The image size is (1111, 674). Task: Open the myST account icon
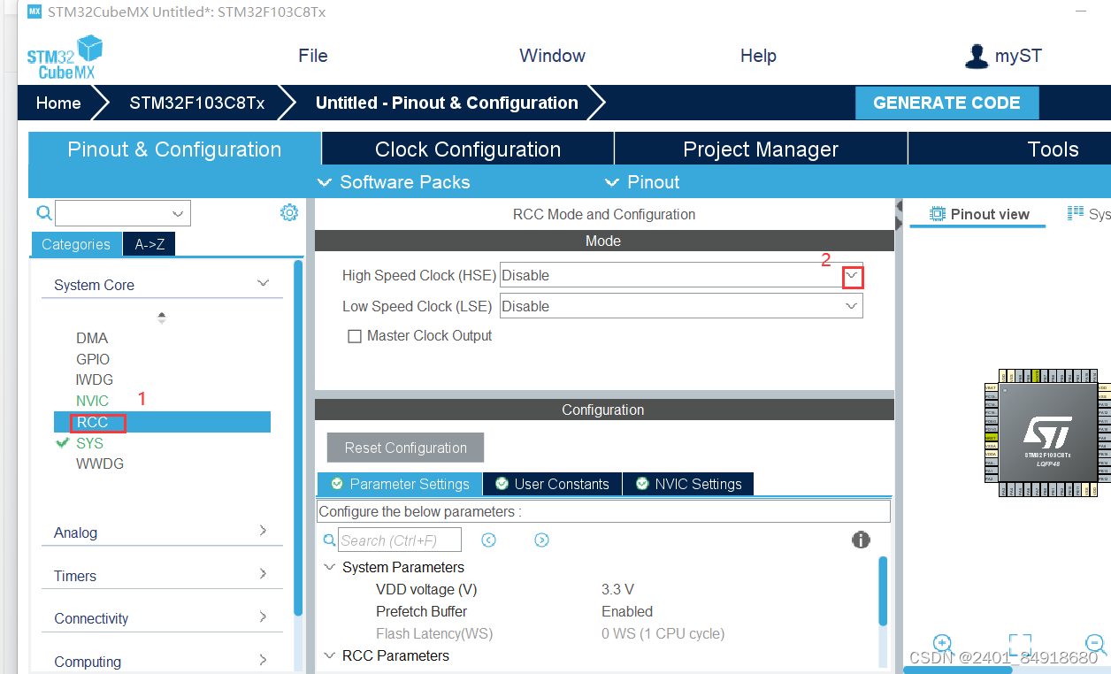click(977, 57)
